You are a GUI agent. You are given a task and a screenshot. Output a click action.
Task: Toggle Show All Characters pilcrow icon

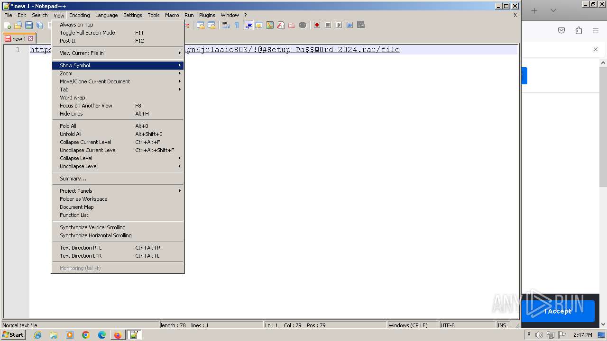(x=237, y=25)
